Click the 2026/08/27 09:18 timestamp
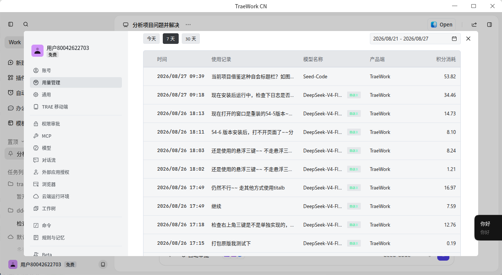Screen dimensions: 502x275 [x=181, y=95]
